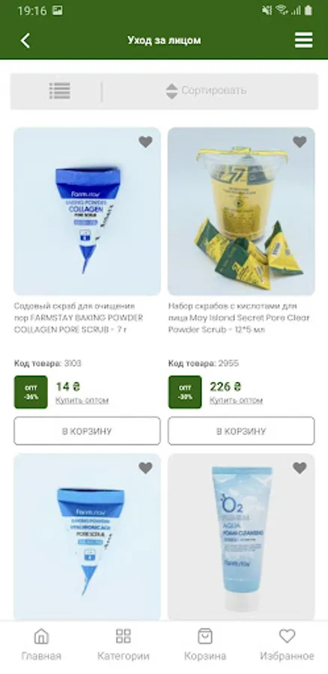
Task: Click Купить оптом under 14 ₴ price
Action: pos(82,401)
